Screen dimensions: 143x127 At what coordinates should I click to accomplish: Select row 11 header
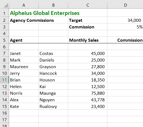[x=4, y=80]
